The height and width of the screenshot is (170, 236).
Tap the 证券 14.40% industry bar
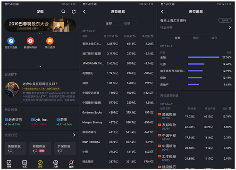click(x=196, y=64)
